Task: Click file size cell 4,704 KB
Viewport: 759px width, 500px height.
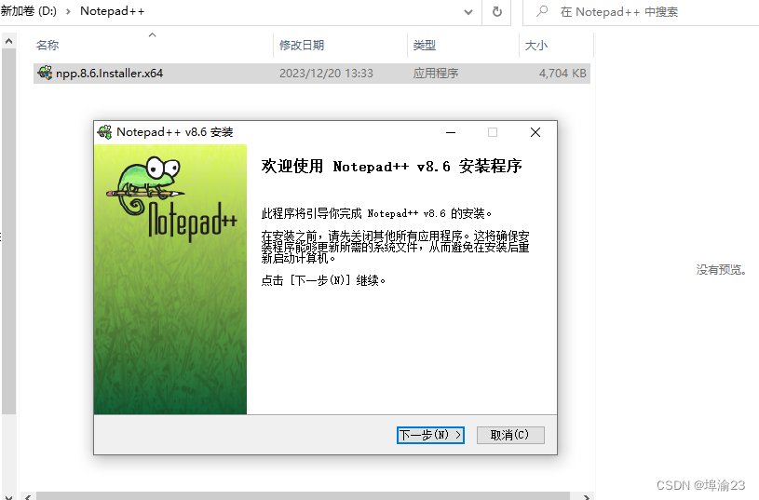Action: [562, 73]
